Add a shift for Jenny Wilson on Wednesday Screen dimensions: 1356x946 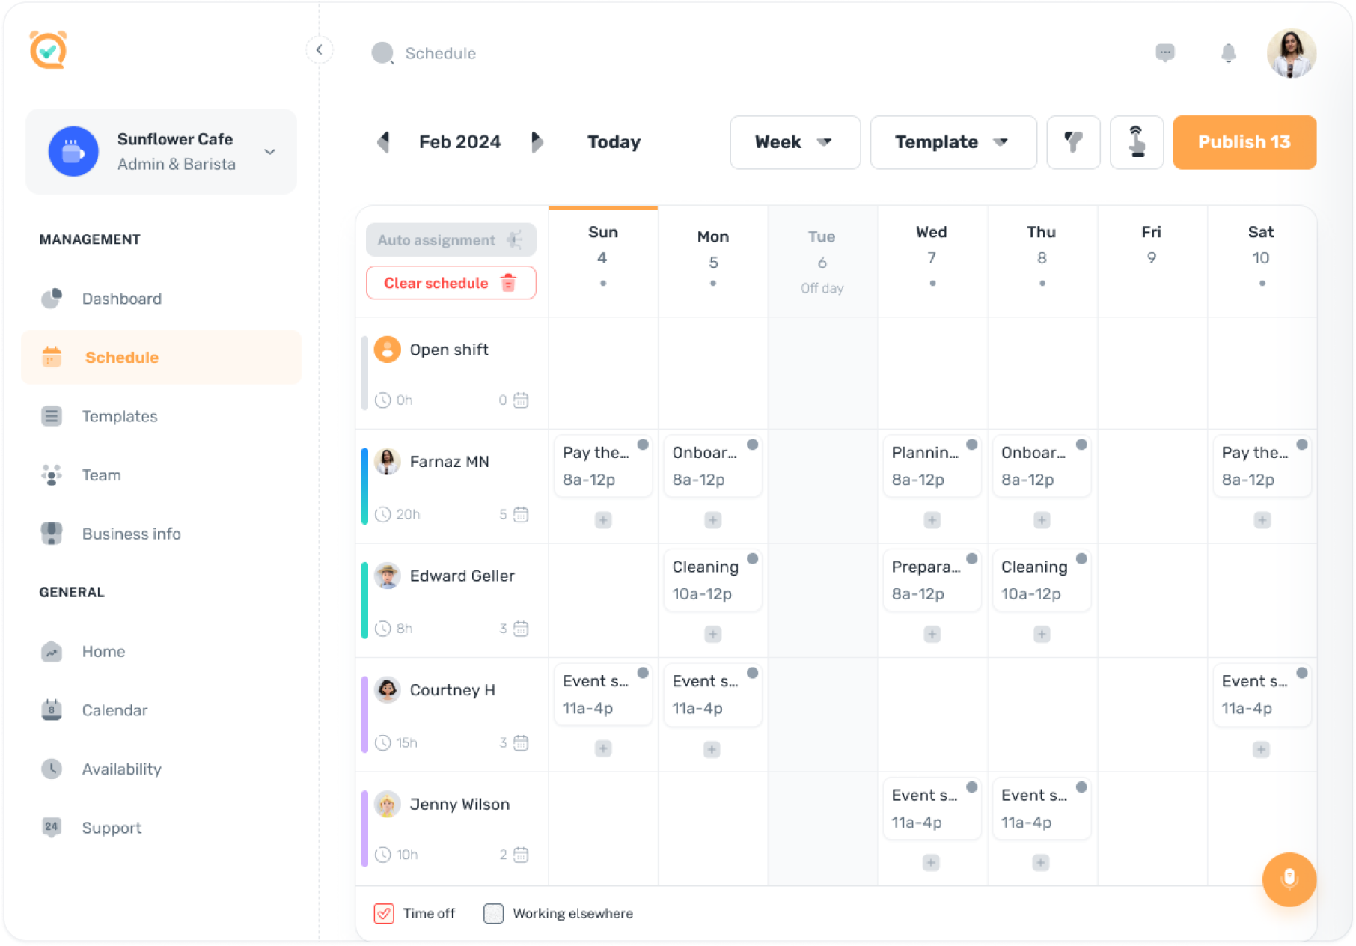pyautogui.click(x=932, y=863)
